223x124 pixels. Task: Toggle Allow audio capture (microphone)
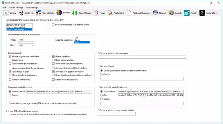tap(53, 64)
